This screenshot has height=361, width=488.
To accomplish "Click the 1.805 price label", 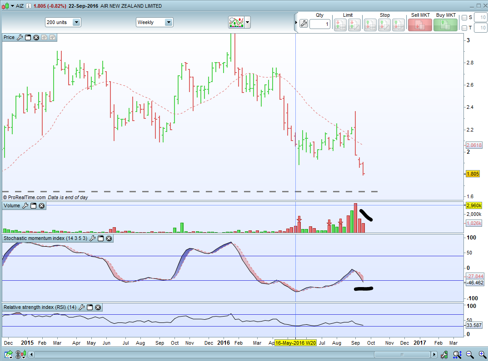I will 473,174.
